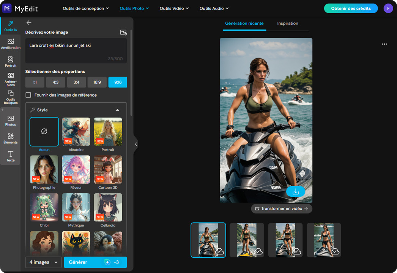Enable "Fournir des images de référence"
The width and height of the screenshot is (397, 273).
click(28, 95)
